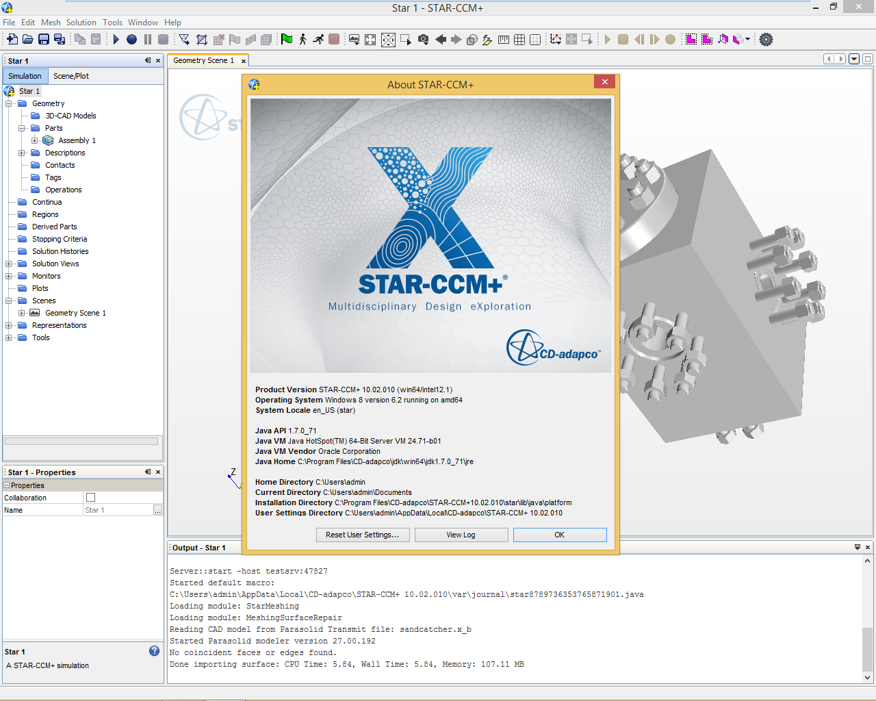Click the fit view expand-arrows icon
The image size is (876, 701).
pyautogui.click(x=370, y=40)
